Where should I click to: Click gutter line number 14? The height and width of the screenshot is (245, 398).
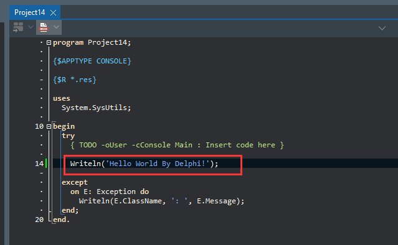(39, 164)
